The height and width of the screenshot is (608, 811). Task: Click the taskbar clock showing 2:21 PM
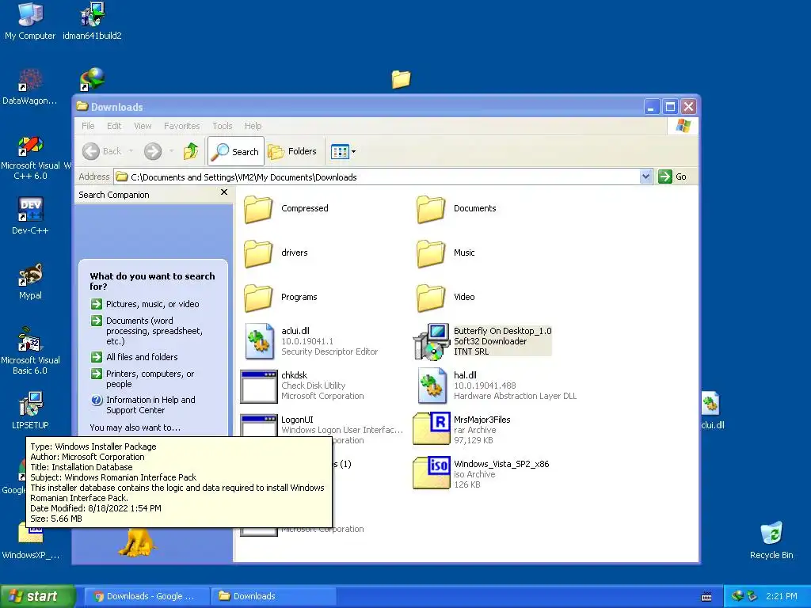tap(782, 596)
